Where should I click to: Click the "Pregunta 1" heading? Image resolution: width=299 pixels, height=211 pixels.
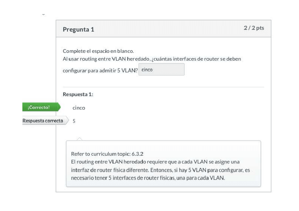78,30
